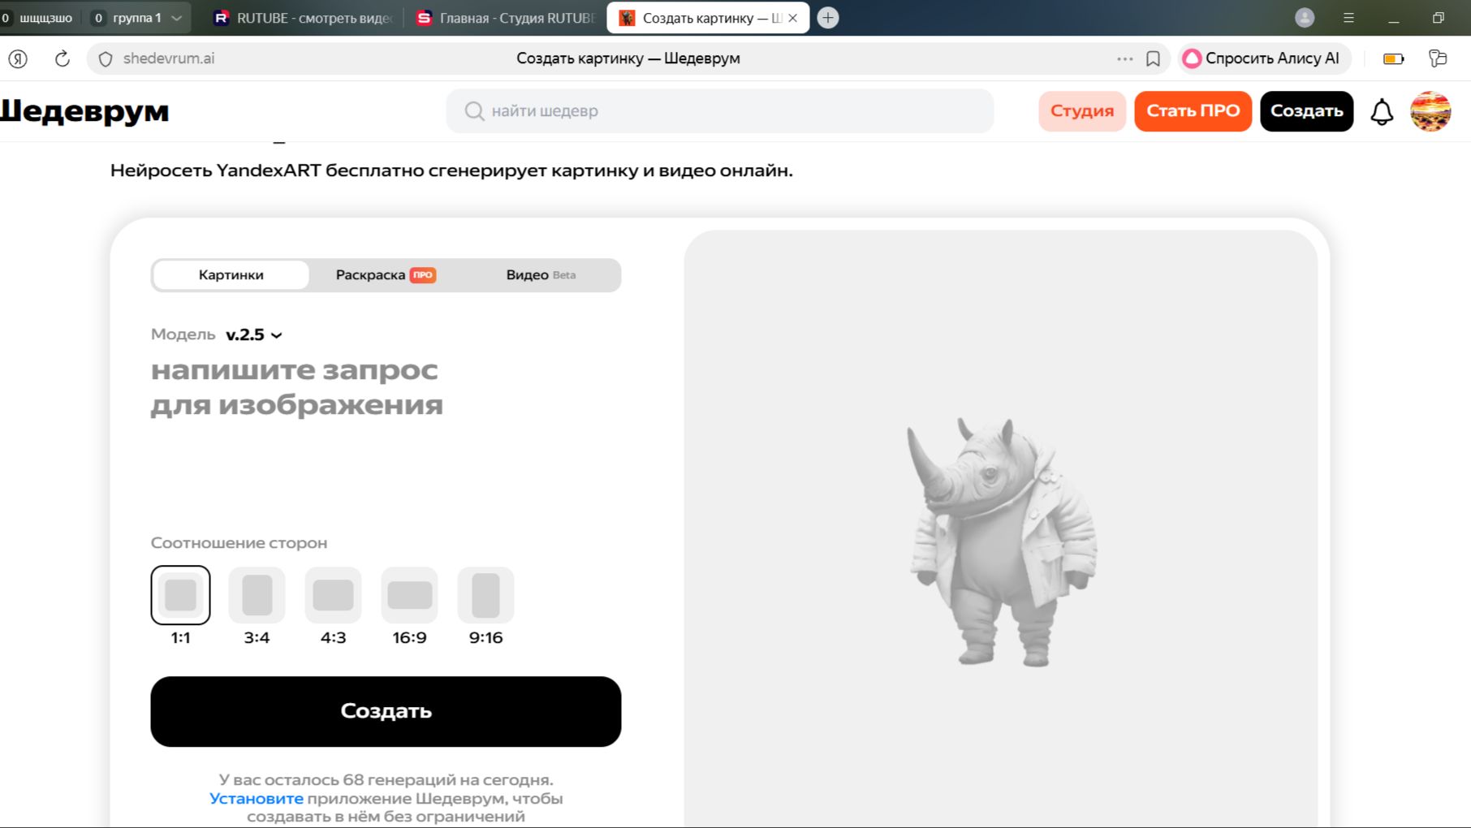Open the Shedevrum user profile avatar

click(1430, 111)
